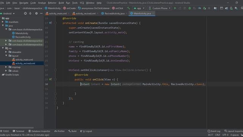Click Collapse All icon in project panel
Viewport: 243px width, 137px height.
pos(30,14)
